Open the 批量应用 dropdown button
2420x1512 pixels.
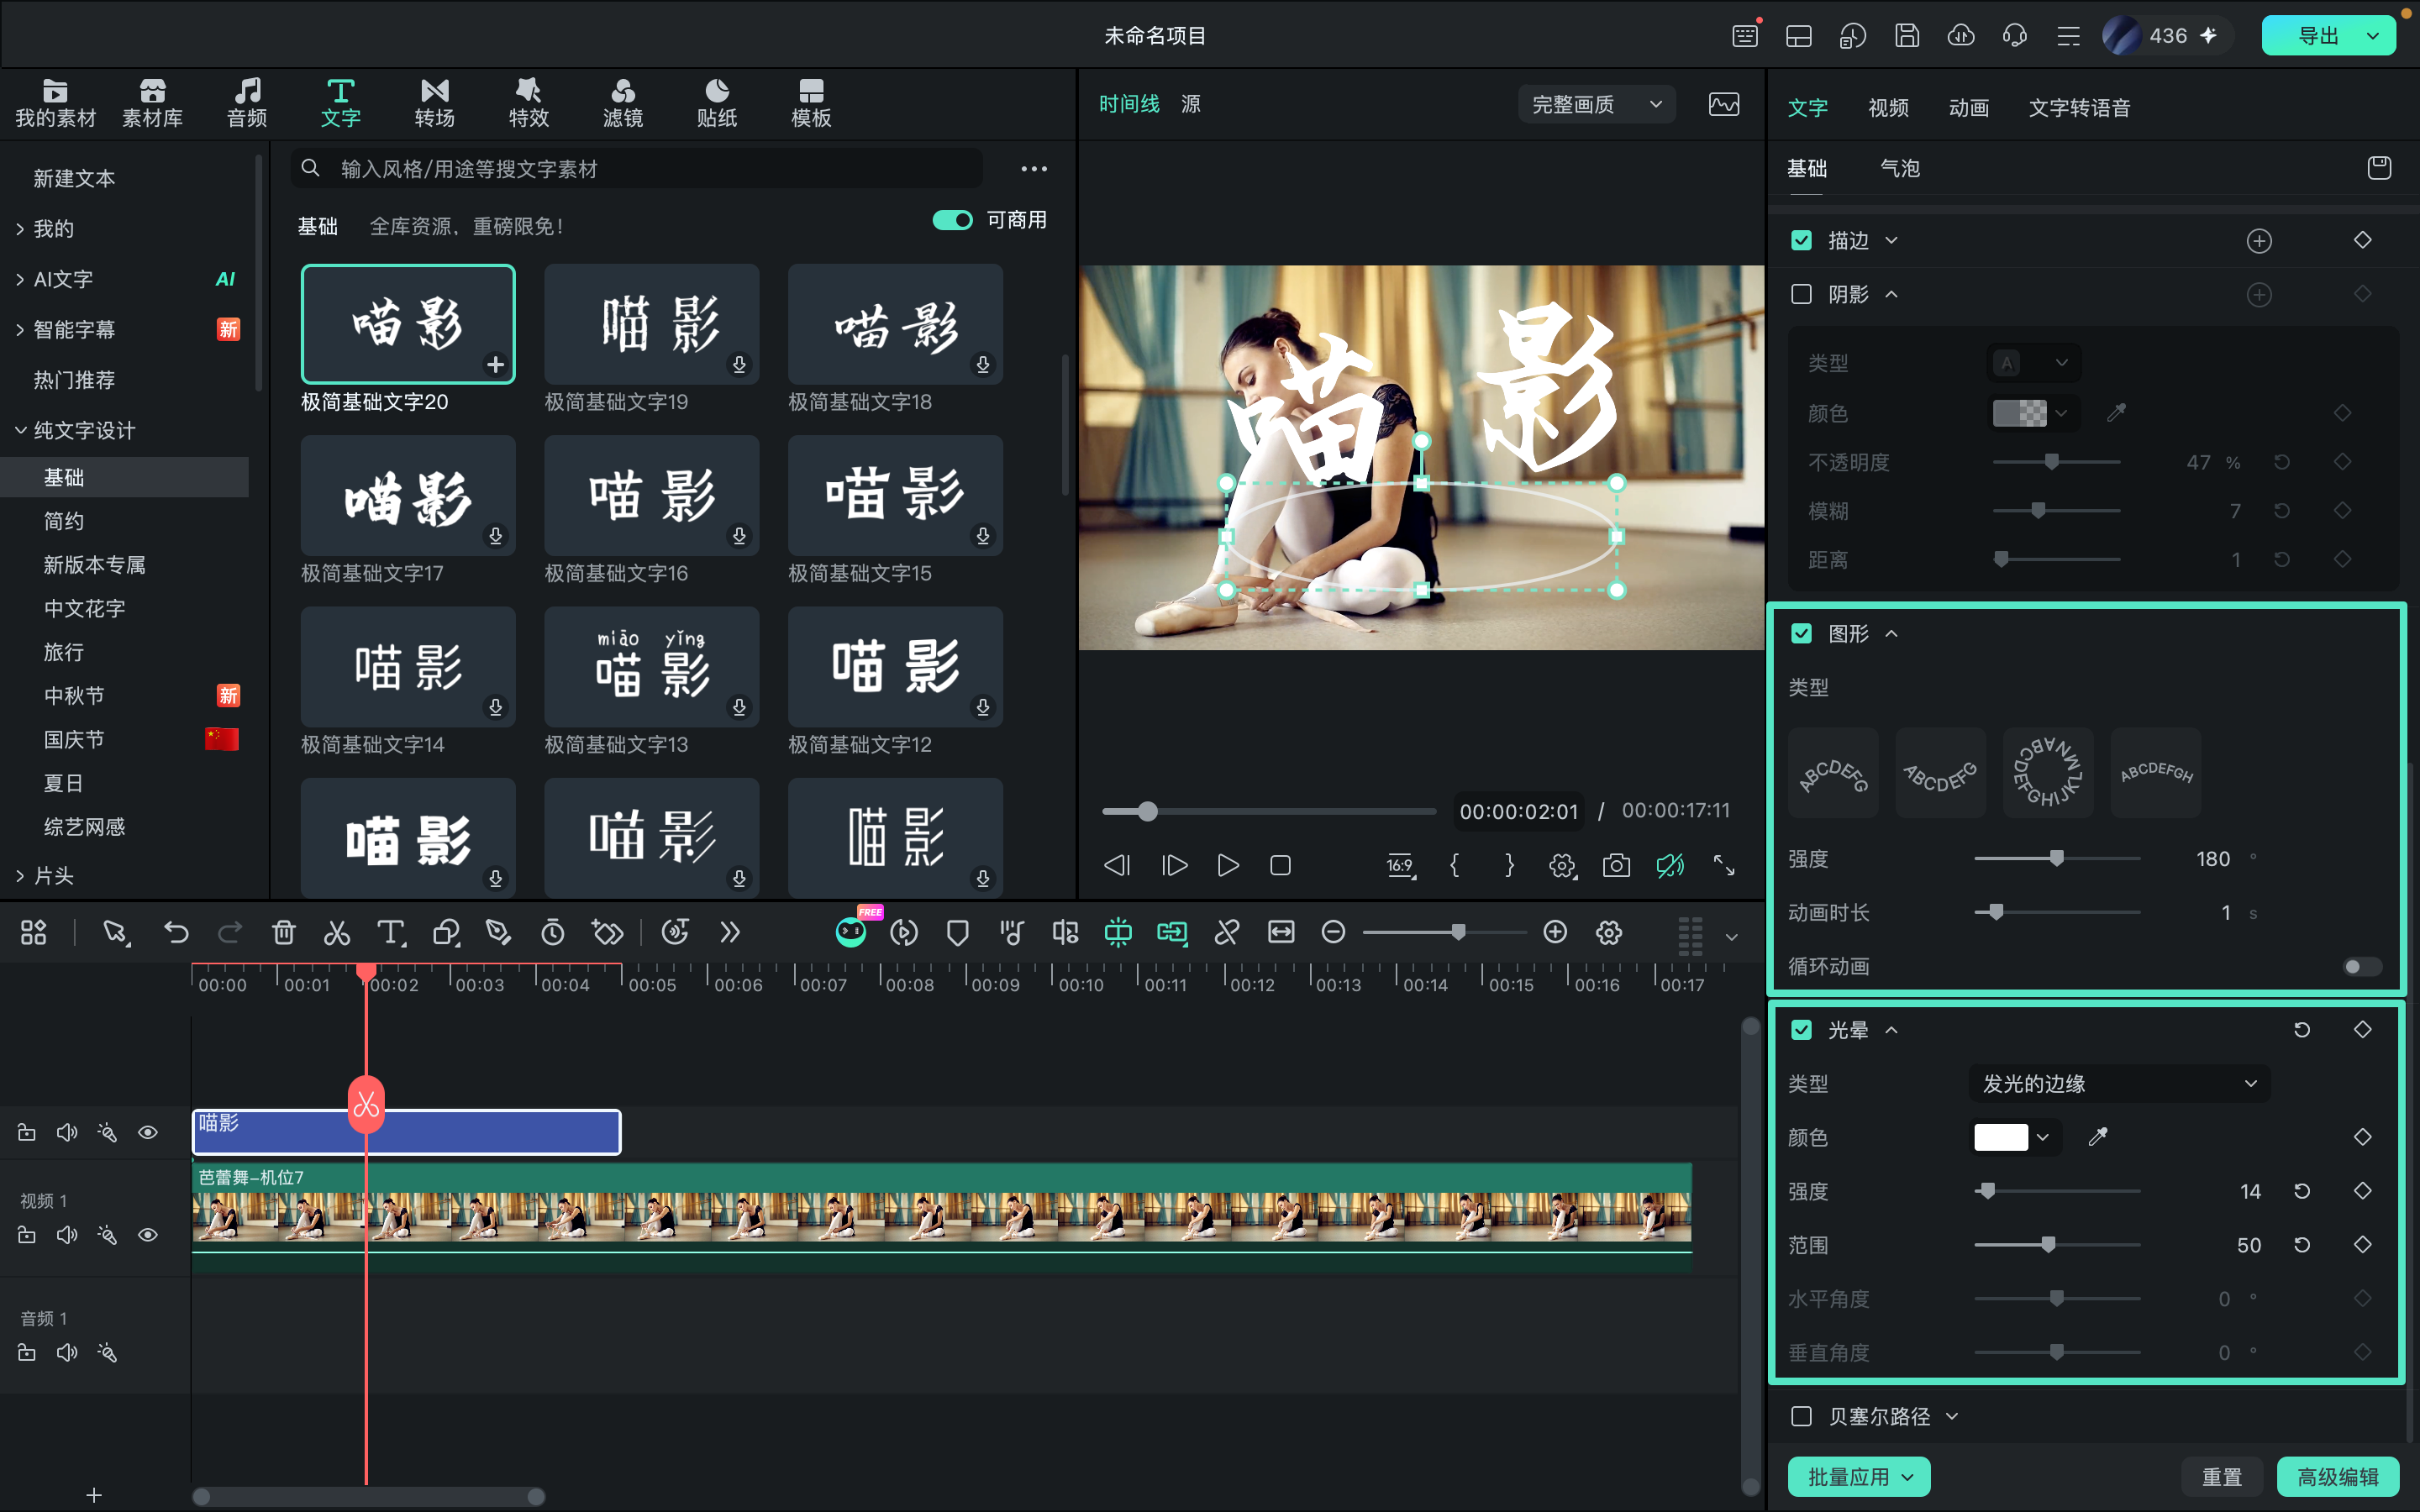coord(1859,1476)
